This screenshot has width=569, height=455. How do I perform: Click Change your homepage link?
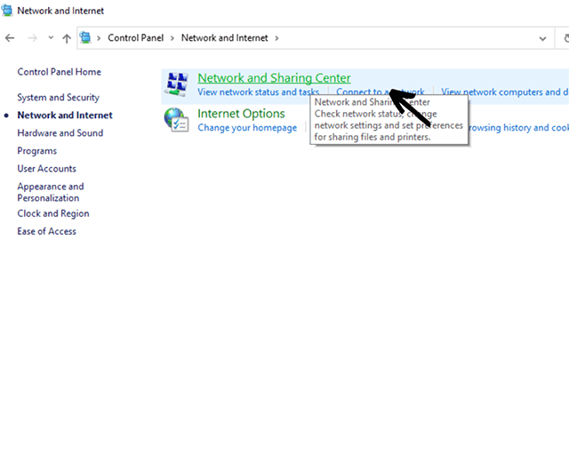pos(247,128)
